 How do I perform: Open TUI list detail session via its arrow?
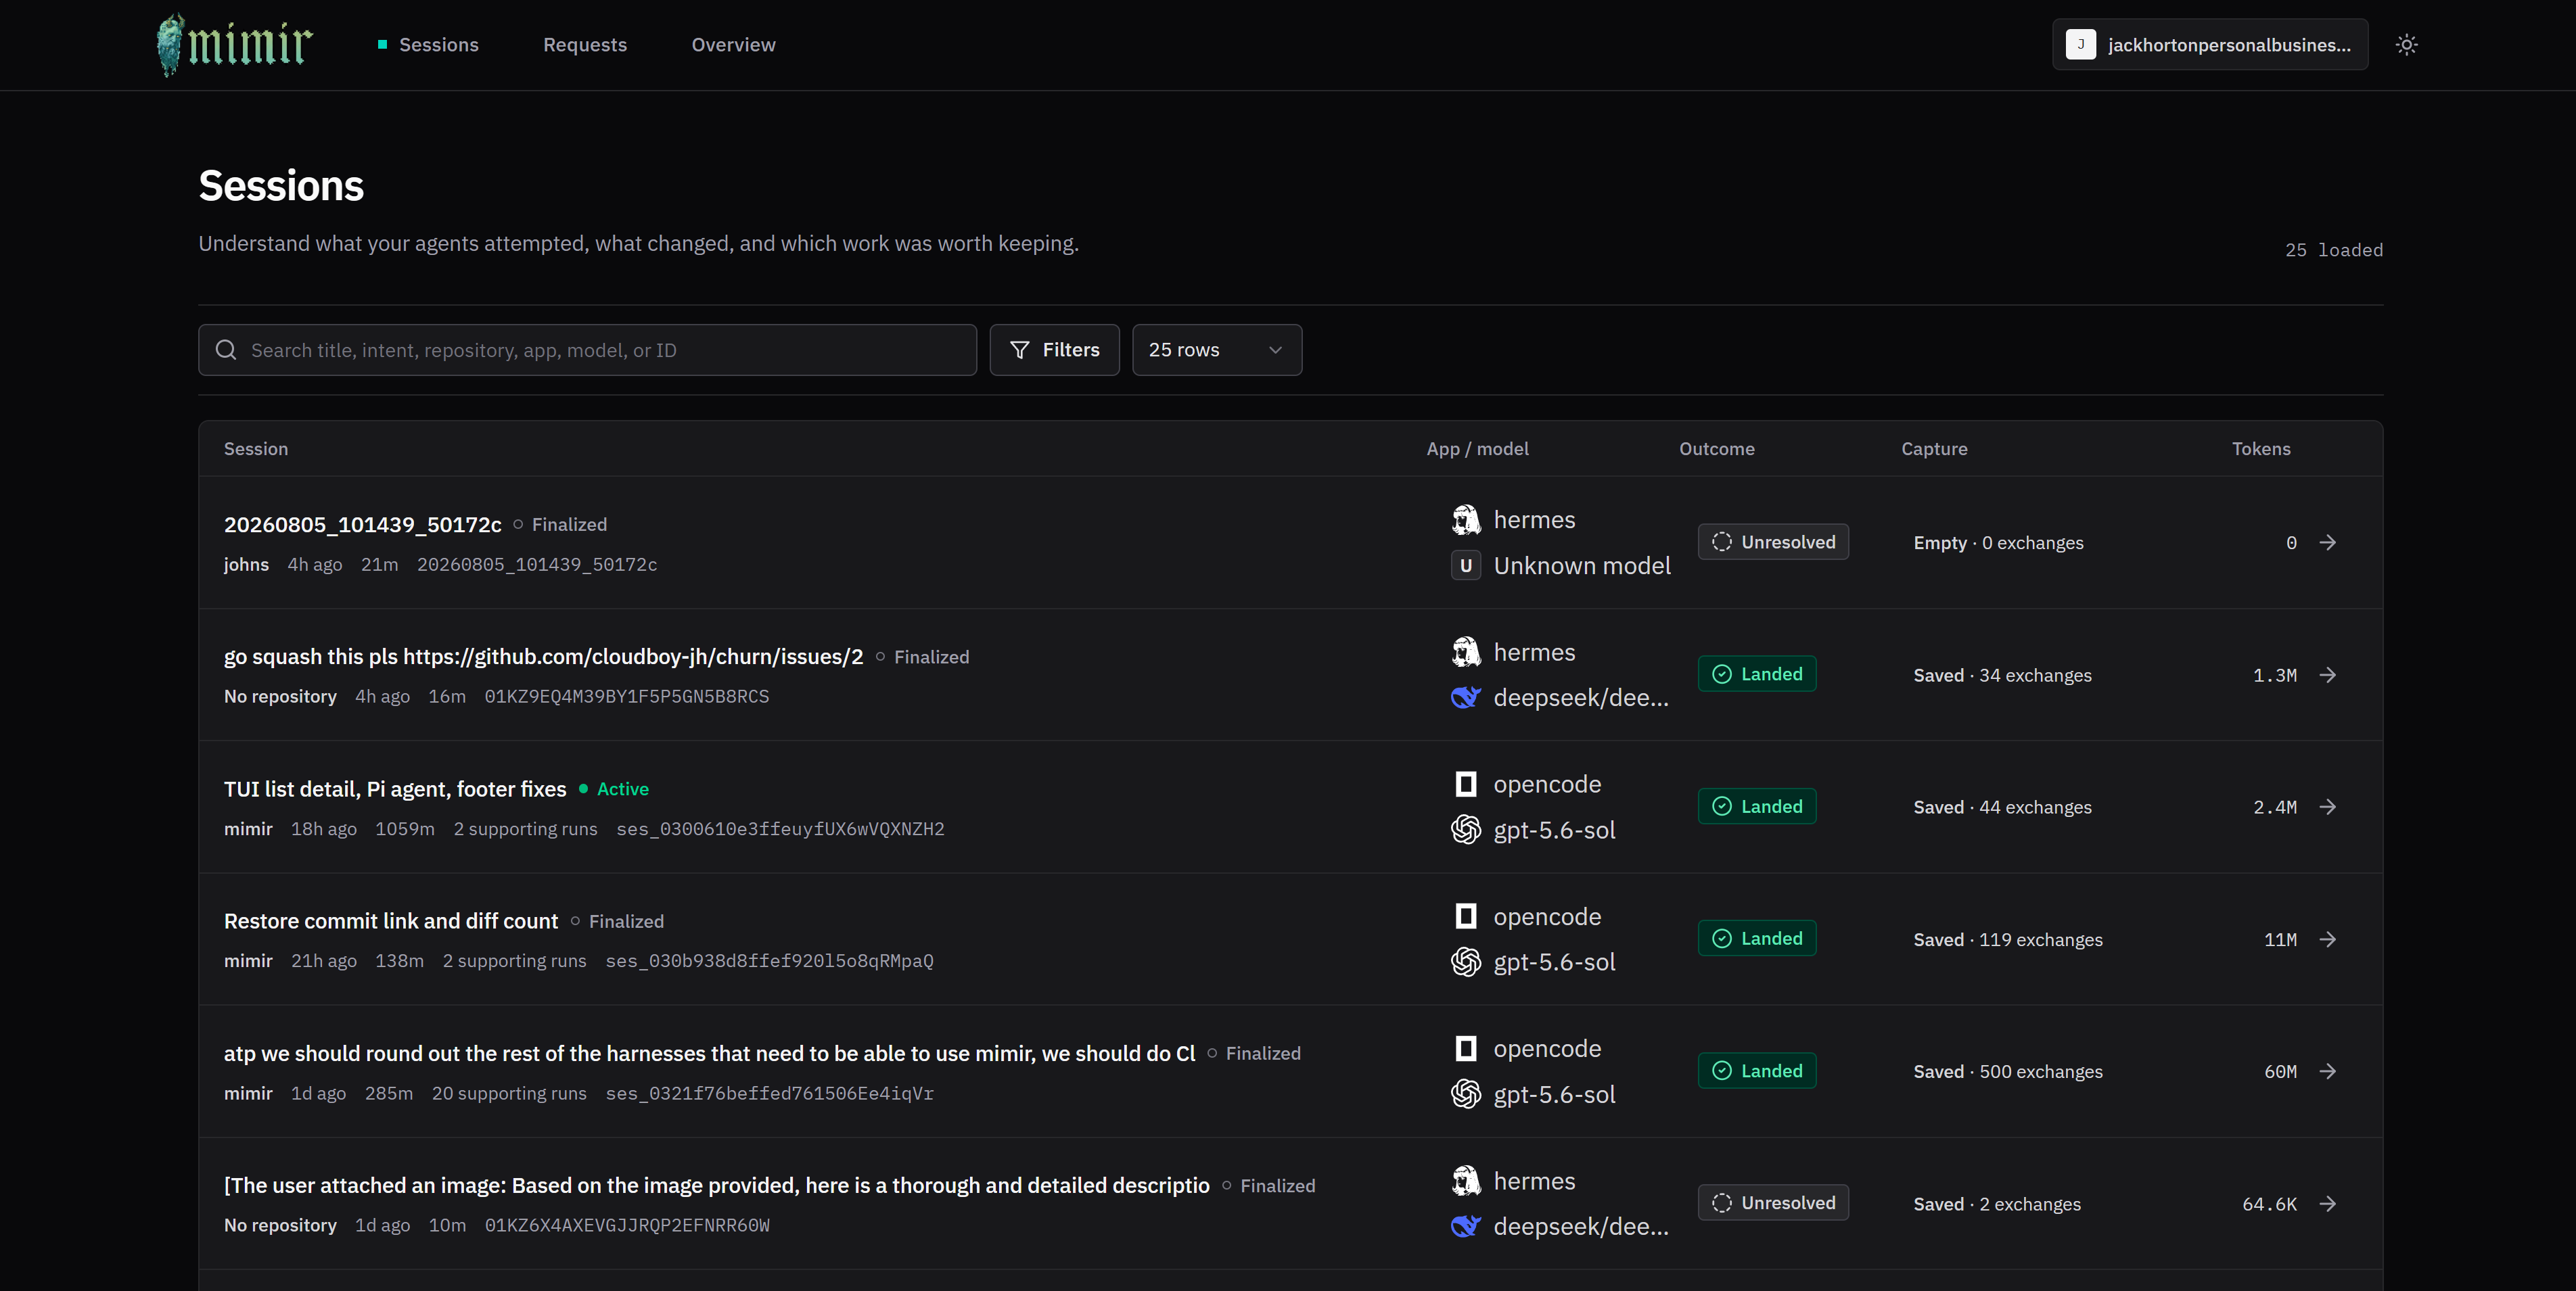pos(2328,807)
